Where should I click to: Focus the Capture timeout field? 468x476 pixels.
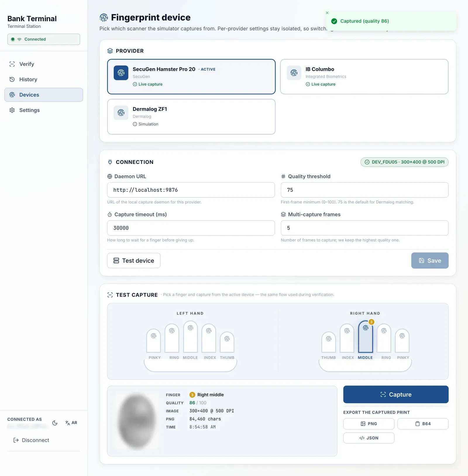(191, 228)
